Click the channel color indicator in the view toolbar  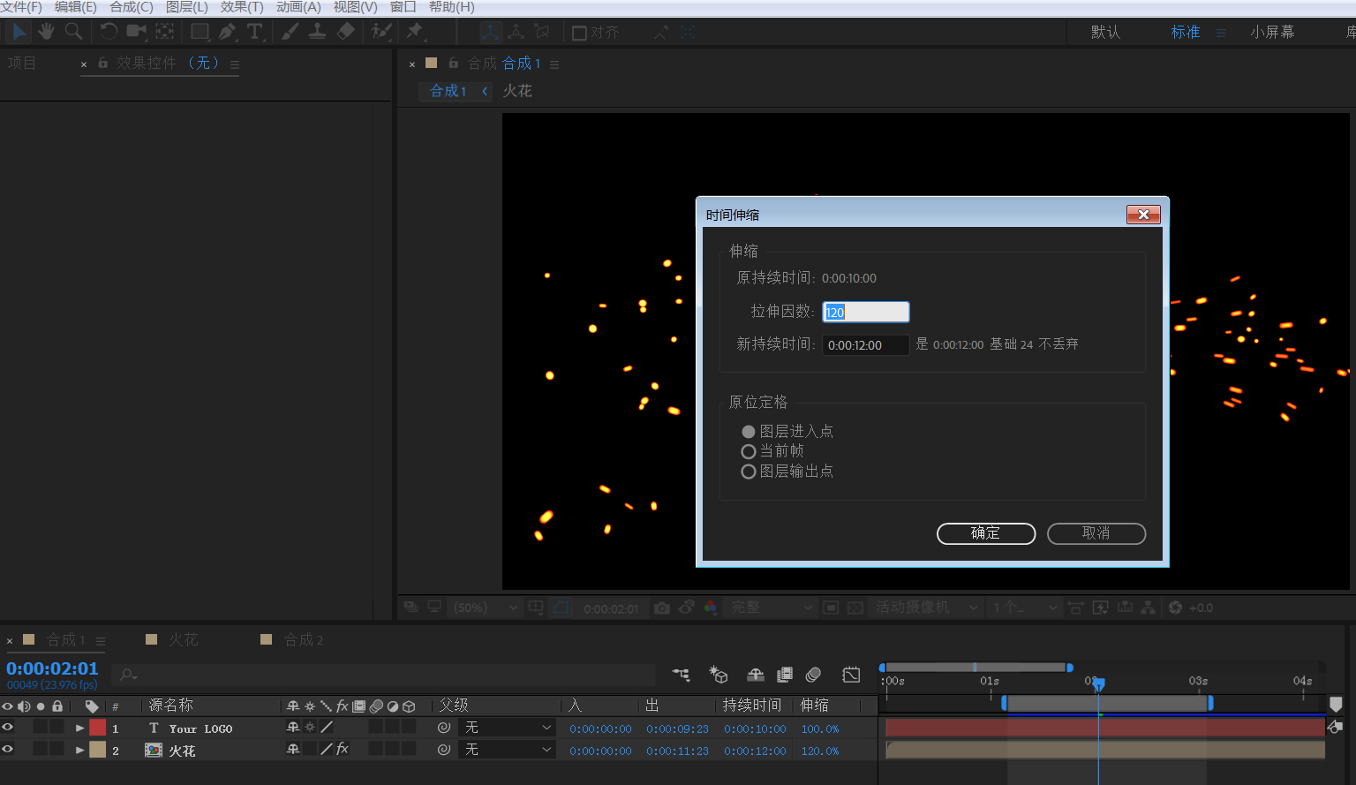[709, 608]
